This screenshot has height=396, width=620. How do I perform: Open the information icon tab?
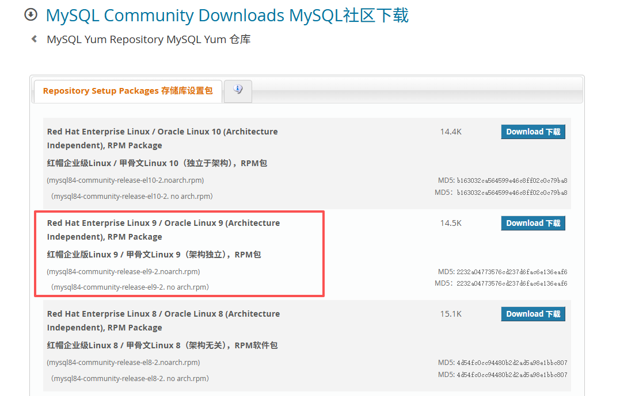(238, 91)
